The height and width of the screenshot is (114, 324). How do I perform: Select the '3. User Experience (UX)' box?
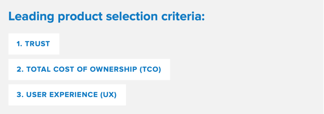coord(67,95)
